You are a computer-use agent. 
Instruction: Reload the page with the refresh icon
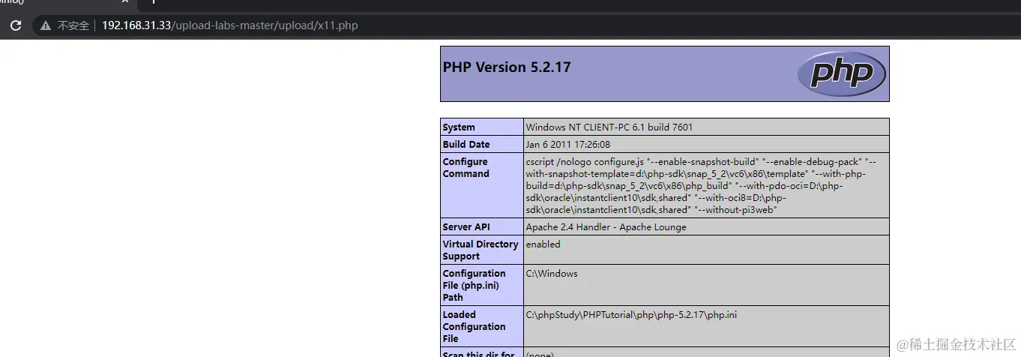point(15,25)
